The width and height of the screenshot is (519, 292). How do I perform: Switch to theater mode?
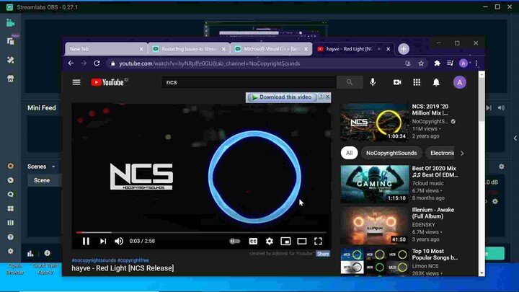[302, 242]
